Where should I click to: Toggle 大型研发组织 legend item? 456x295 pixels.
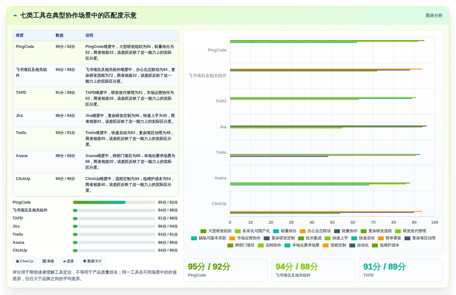[216, 231]
